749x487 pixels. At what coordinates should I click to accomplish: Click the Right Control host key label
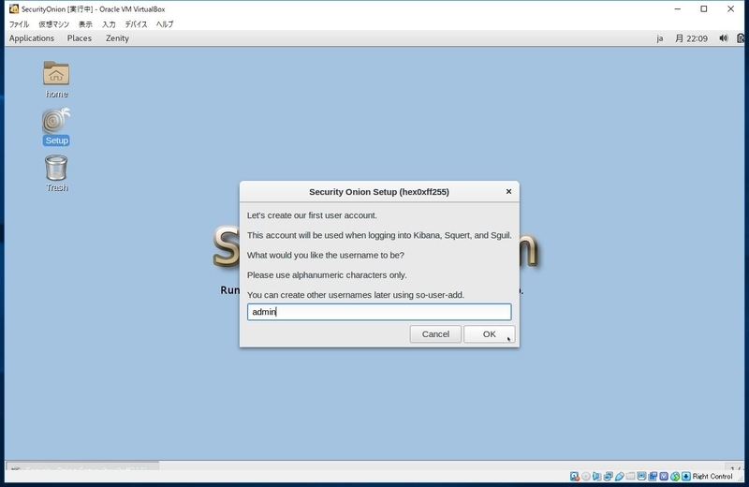coord(712,476)
